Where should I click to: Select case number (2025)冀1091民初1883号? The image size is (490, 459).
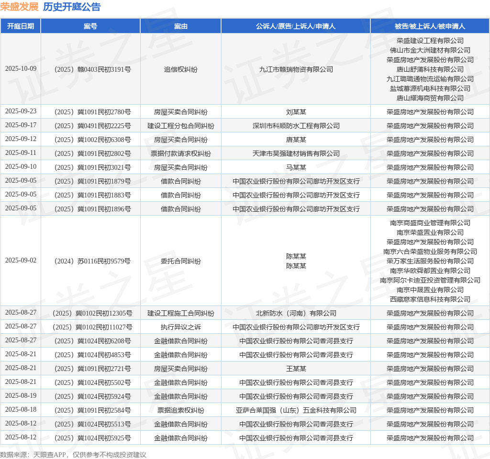[x=92, y=195]
